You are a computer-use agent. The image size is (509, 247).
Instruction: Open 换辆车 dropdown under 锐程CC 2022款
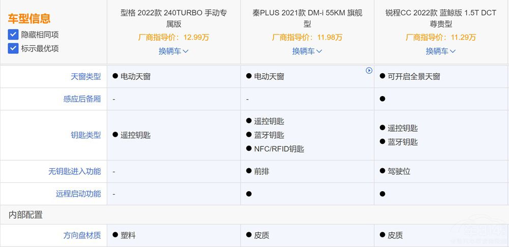click(441, 51)
